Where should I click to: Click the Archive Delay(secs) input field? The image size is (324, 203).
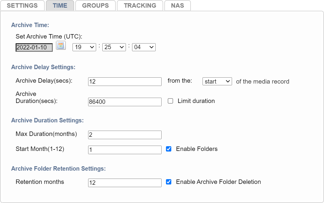tap(125, 81)
